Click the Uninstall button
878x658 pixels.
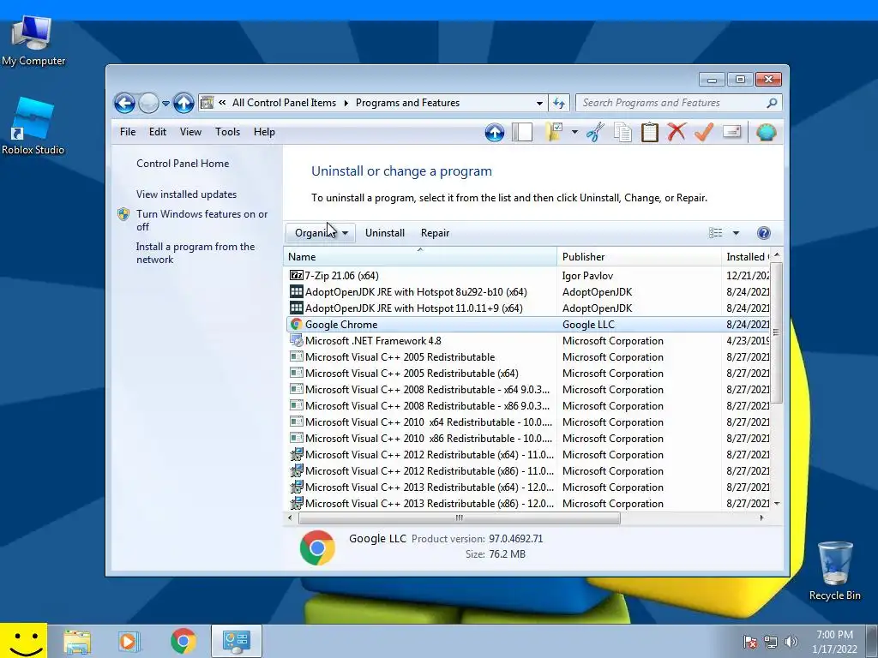tap(385, 233)
